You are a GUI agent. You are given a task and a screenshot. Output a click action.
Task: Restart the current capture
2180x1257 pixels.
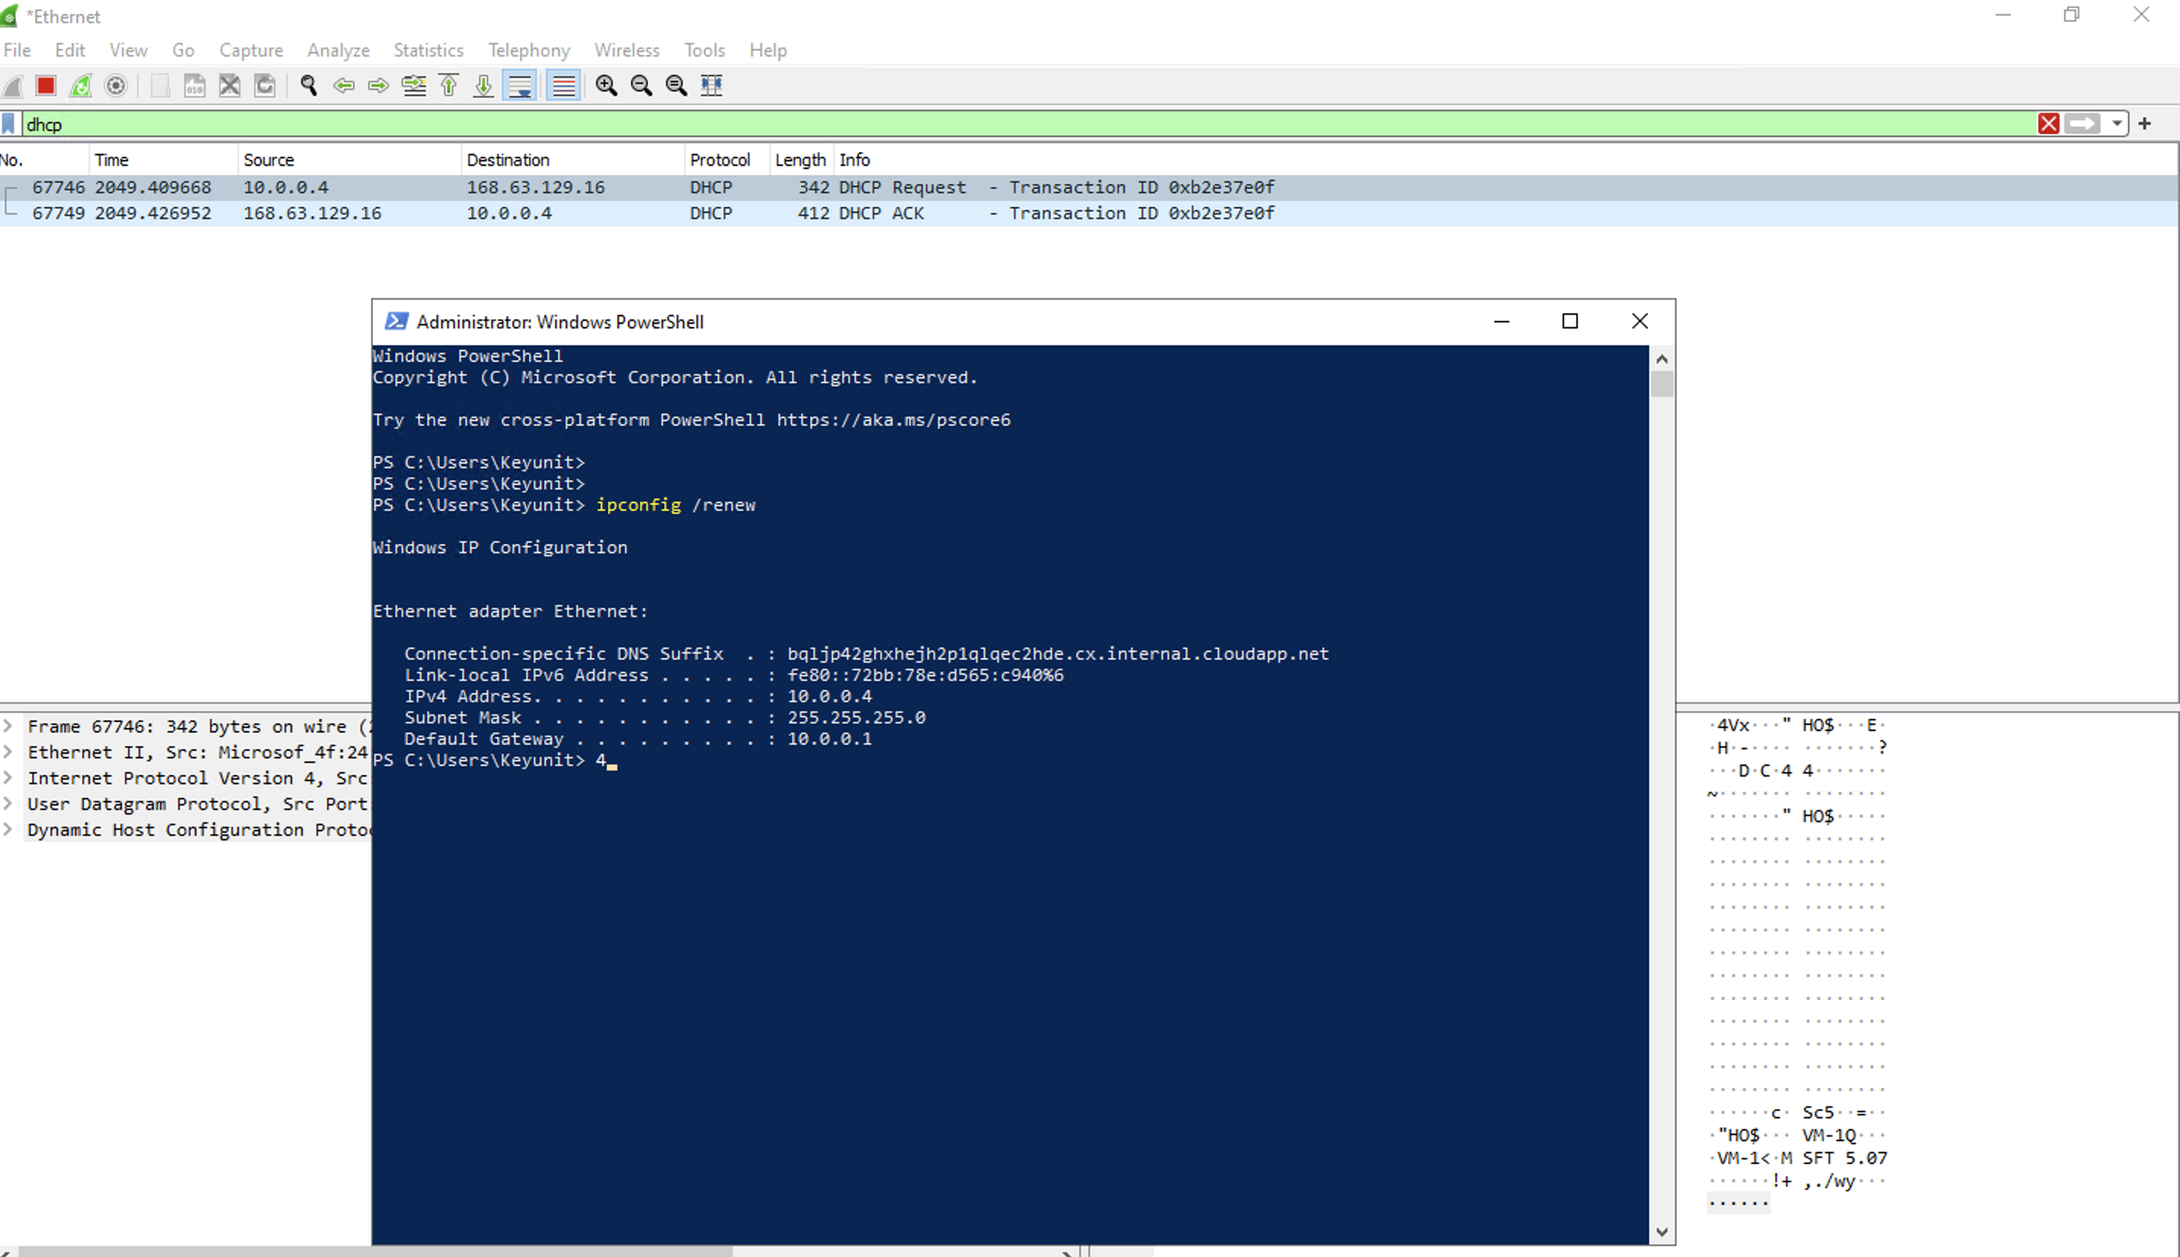click(x=79, y=85)
